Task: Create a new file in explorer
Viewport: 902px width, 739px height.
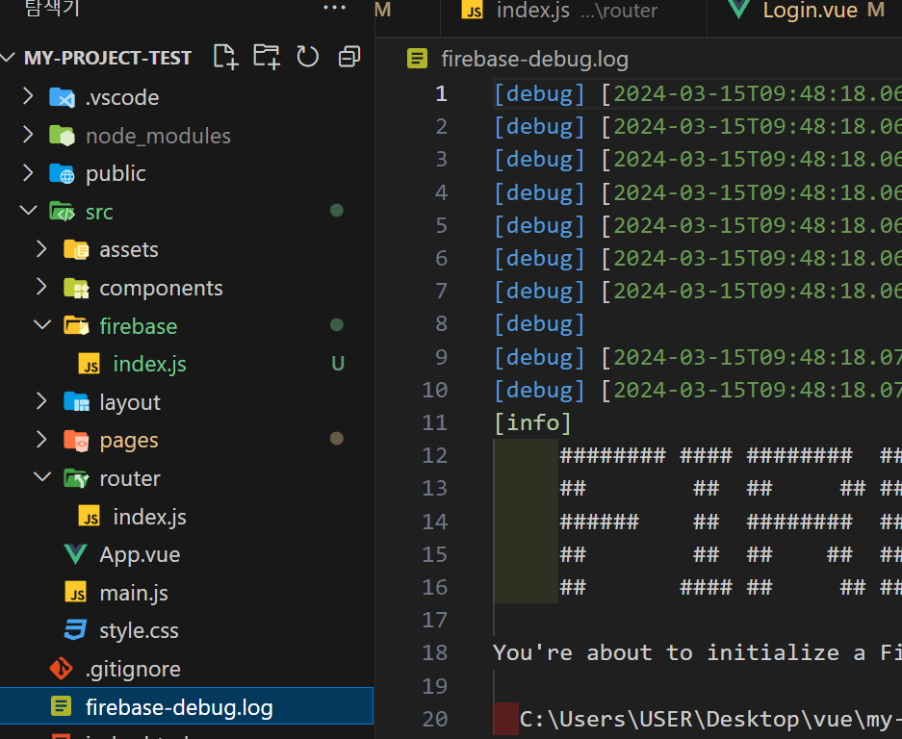Action: tap(225, 57)
